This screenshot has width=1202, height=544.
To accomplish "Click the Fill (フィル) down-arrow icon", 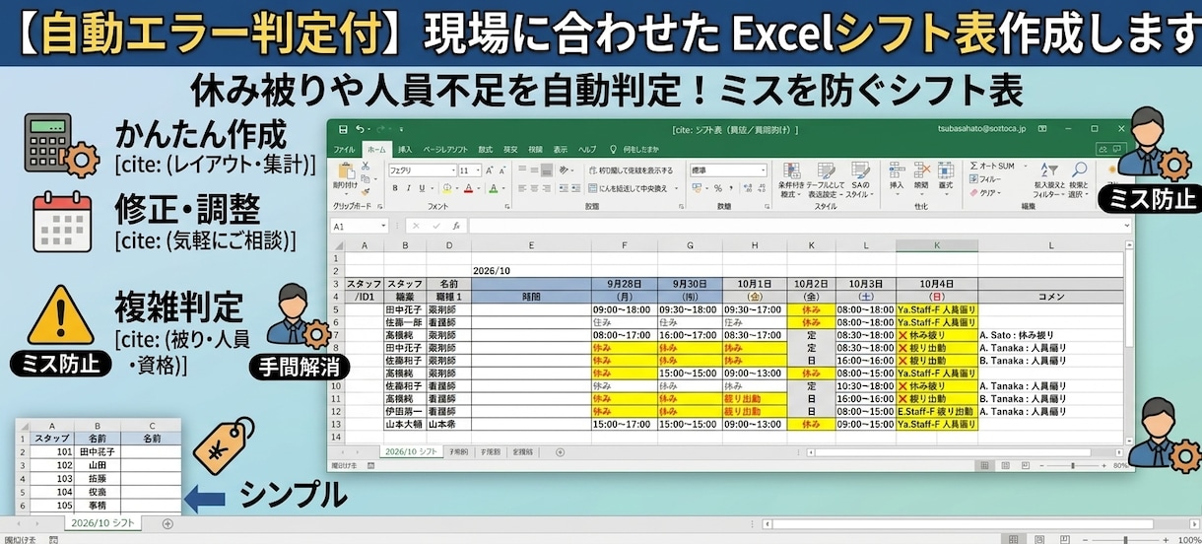I will 974,179.
